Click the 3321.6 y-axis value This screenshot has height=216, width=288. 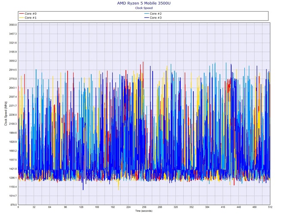point(13,43)
